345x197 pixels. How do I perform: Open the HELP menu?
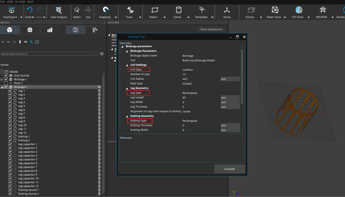[30, 2]
